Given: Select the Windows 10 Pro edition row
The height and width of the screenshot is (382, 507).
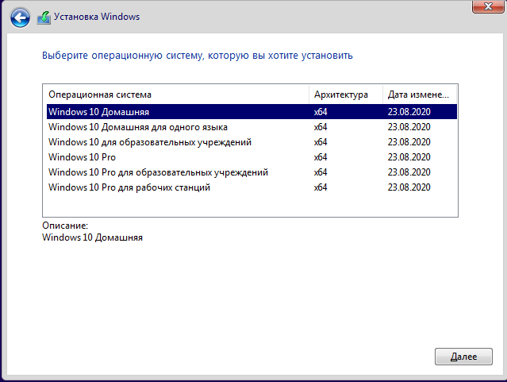Looking at the screenshot, I should [252, 157].
